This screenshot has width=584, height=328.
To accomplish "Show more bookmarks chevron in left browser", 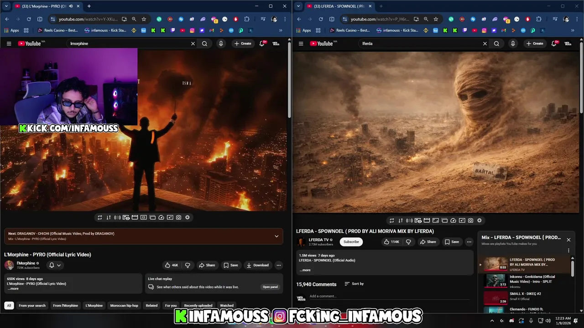I will (x=281, y=31).
